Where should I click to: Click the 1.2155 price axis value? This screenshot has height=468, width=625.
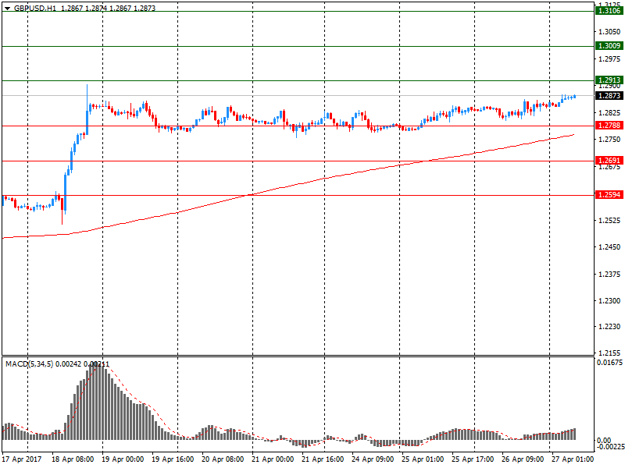point(609,353)
